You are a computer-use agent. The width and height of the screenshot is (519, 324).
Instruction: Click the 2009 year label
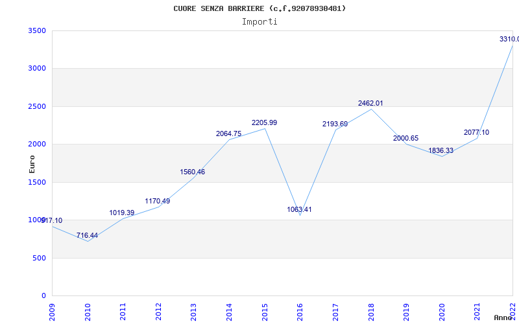click(52, 312)
